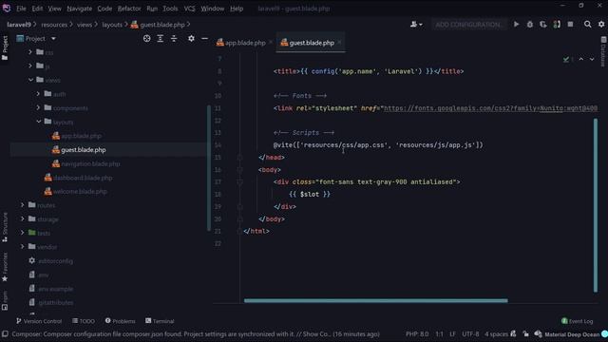The image size is (608, 342).
Task: Click the PhpStorm logo icon
Action: pos(6,9)
